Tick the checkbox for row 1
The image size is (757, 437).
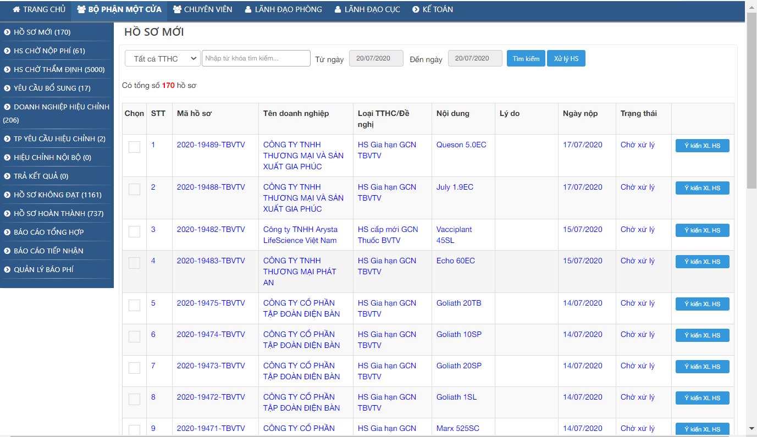pos(134,147)
